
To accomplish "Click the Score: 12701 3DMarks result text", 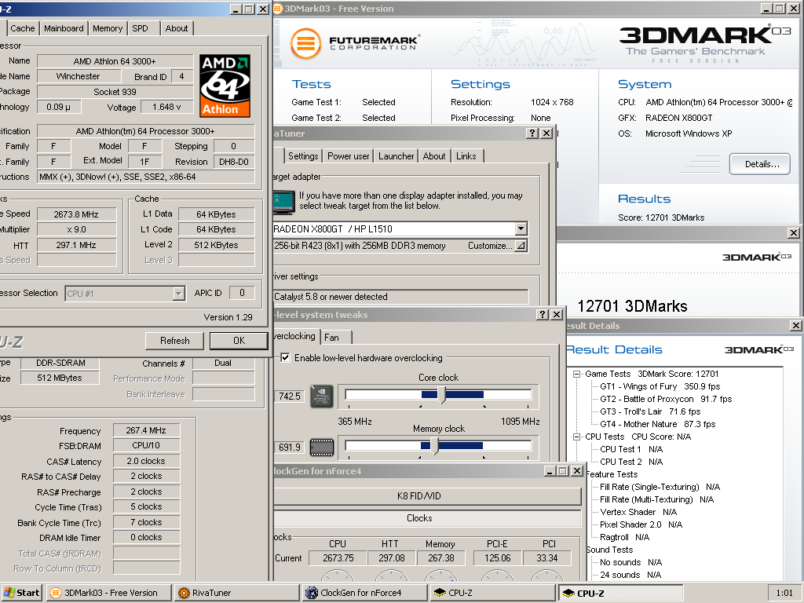I will [x=661, y=217].
